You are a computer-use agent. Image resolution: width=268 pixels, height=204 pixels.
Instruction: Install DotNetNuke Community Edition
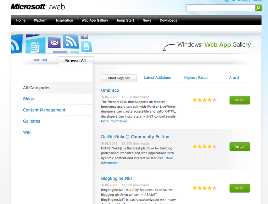(240, 147)
